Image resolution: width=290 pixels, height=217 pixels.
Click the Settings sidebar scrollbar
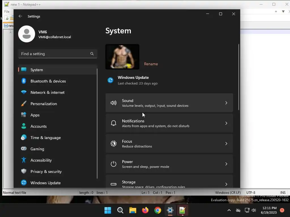tap(97, 124)
